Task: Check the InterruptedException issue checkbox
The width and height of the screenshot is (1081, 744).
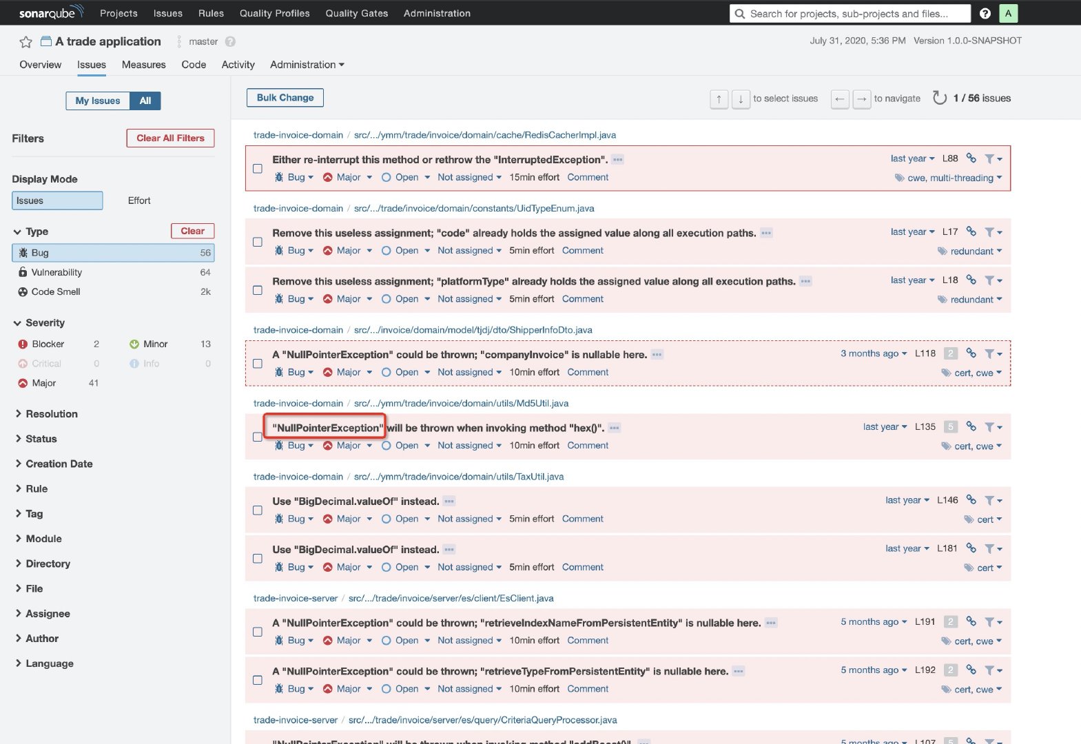Action: coord(257,168)
